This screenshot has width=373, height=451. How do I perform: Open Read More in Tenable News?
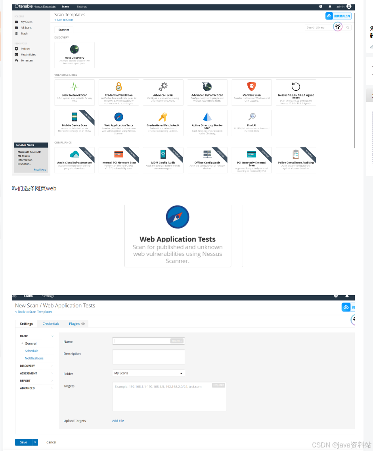coord(40,170)
